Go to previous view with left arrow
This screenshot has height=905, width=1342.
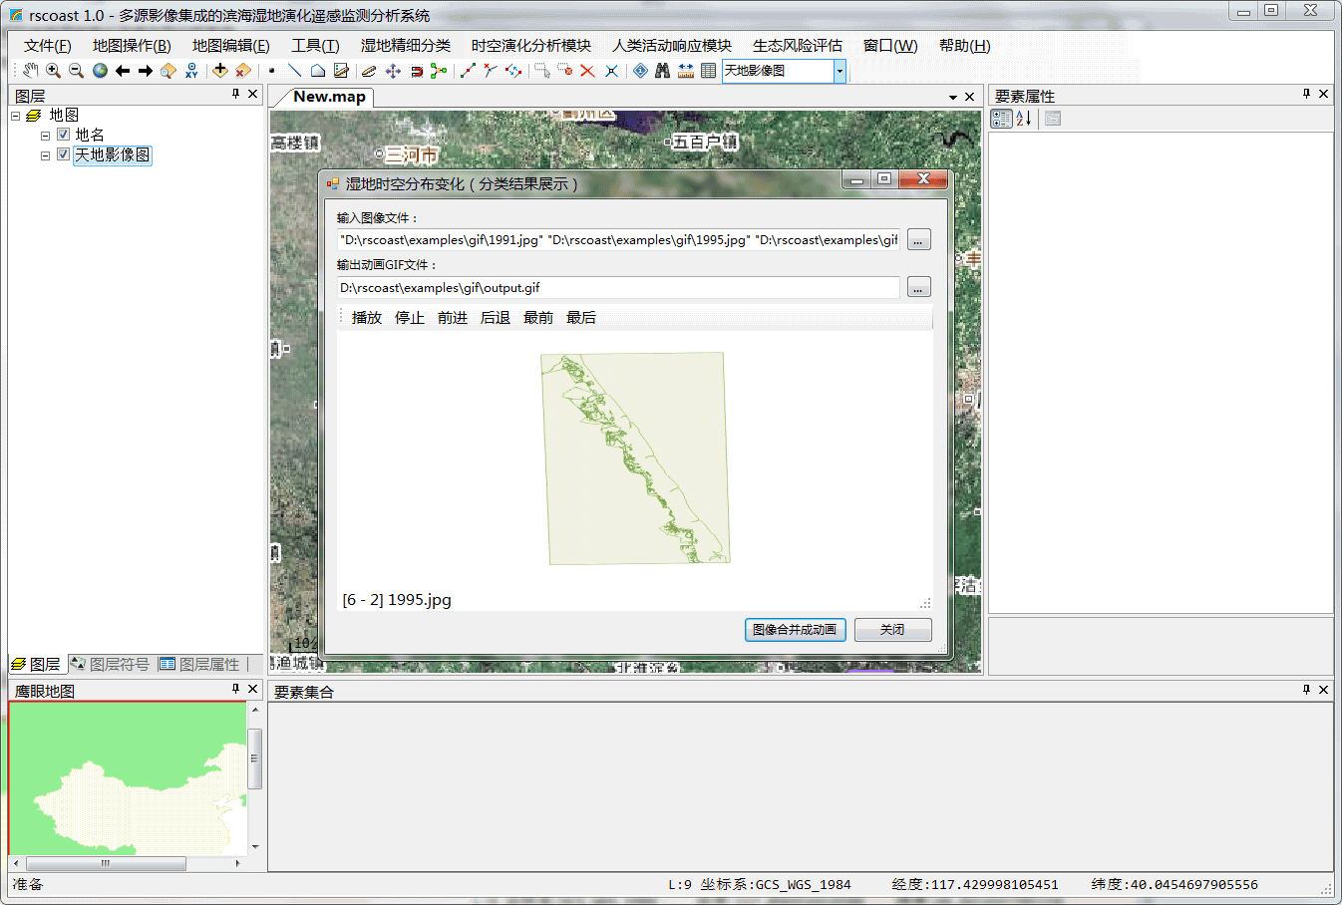(x=123, y=71)
